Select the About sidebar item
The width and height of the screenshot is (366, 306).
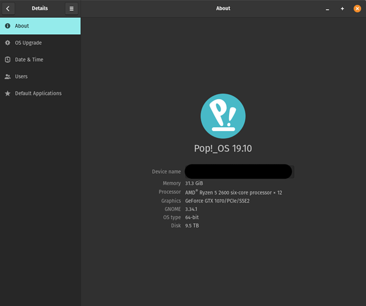pyautogui.click(x=40, y=26)
